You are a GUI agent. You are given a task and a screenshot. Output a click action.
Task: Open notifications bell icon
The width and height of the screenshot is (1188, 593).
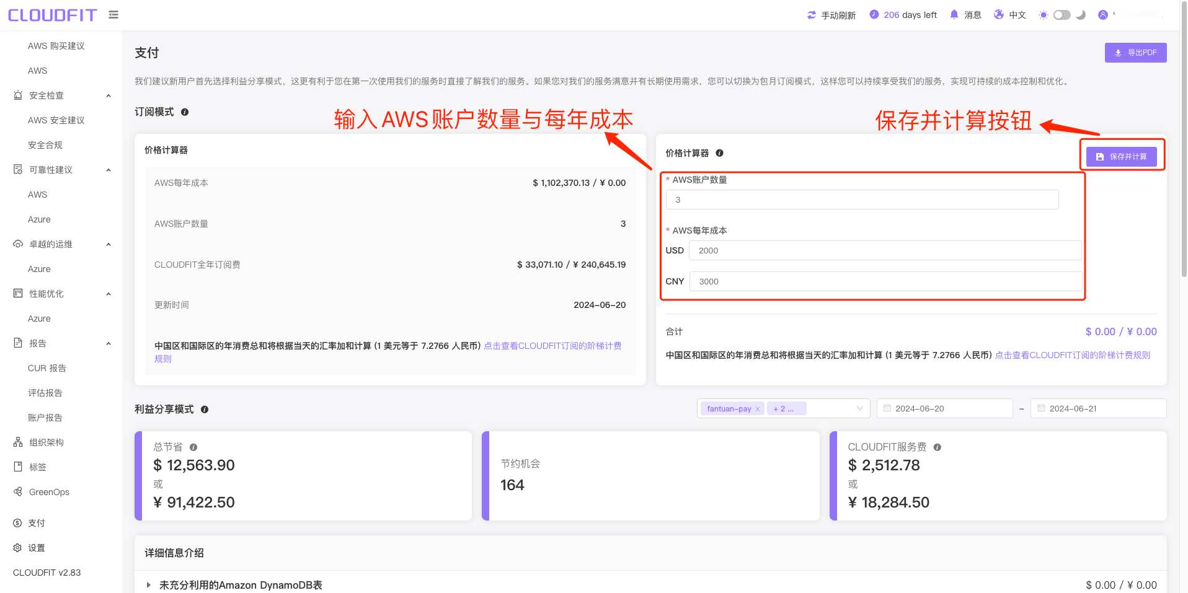(x=954, y=14)
